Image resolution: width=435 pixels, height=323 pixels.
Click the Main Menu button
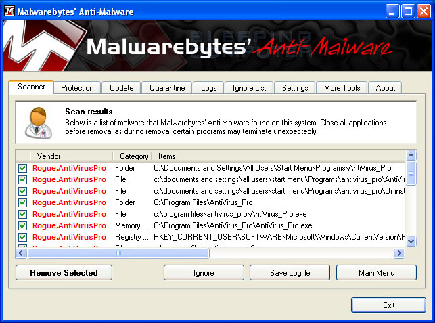click(376, 273)
